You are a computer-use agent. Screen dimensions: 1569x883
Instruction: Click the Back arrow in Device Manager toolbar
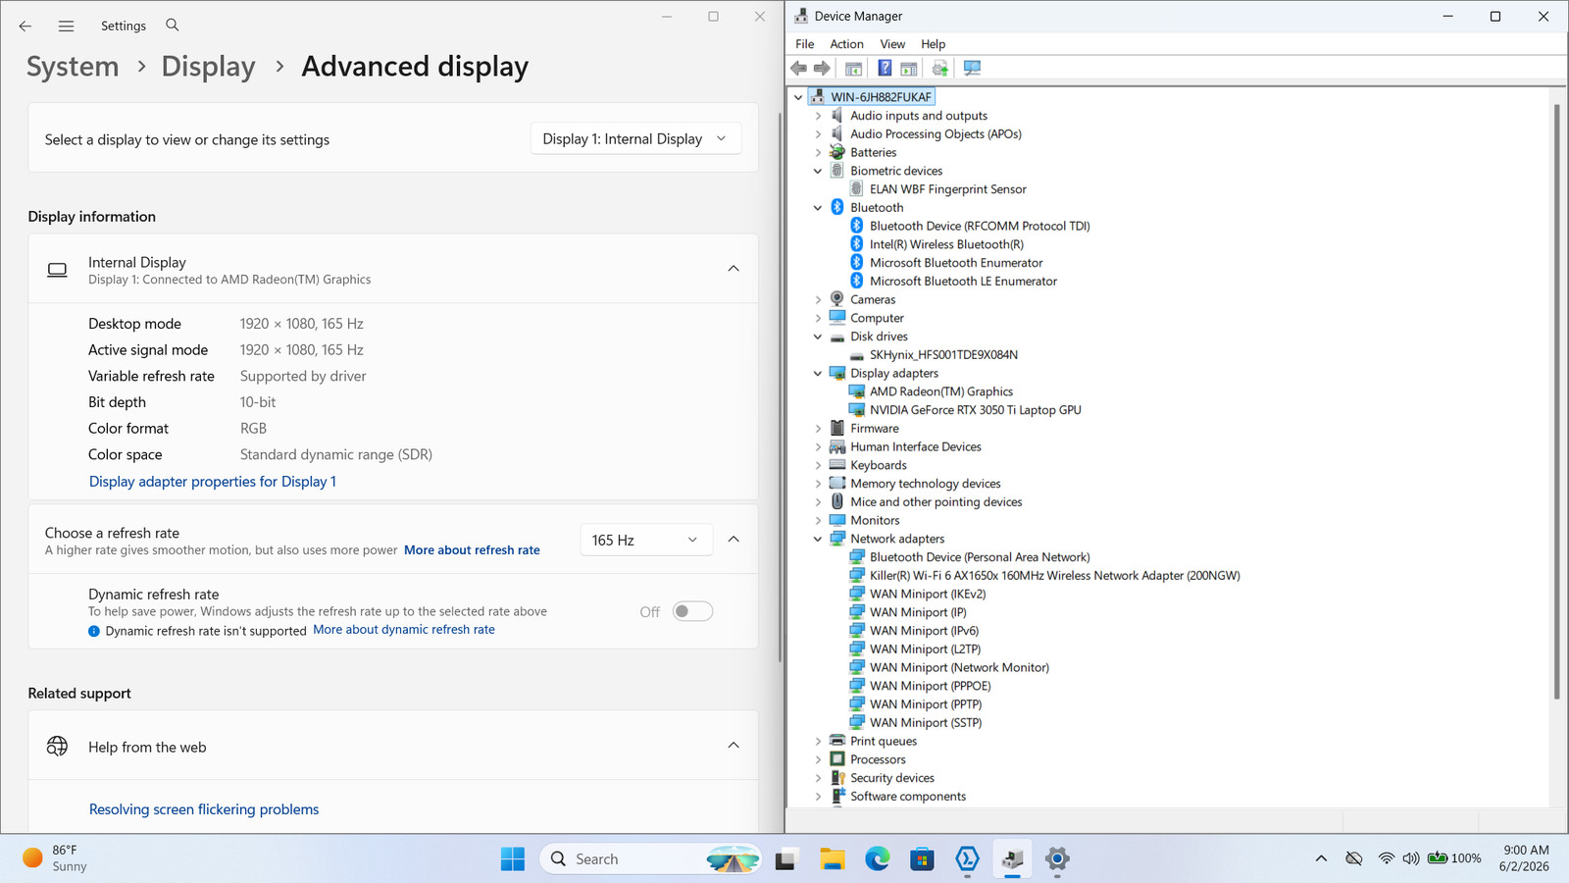click(799, 68)
